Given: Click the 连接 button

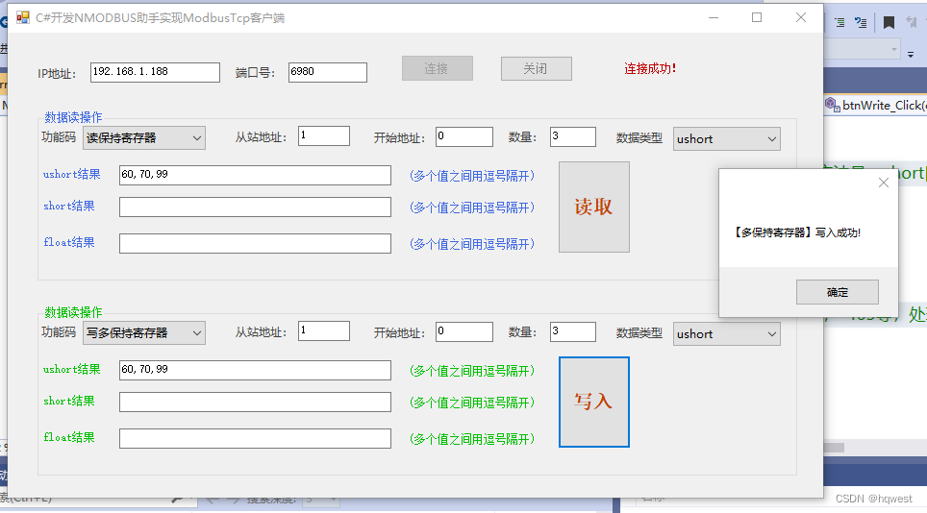Looking at the screenshot, I should [x=438, y=68].
